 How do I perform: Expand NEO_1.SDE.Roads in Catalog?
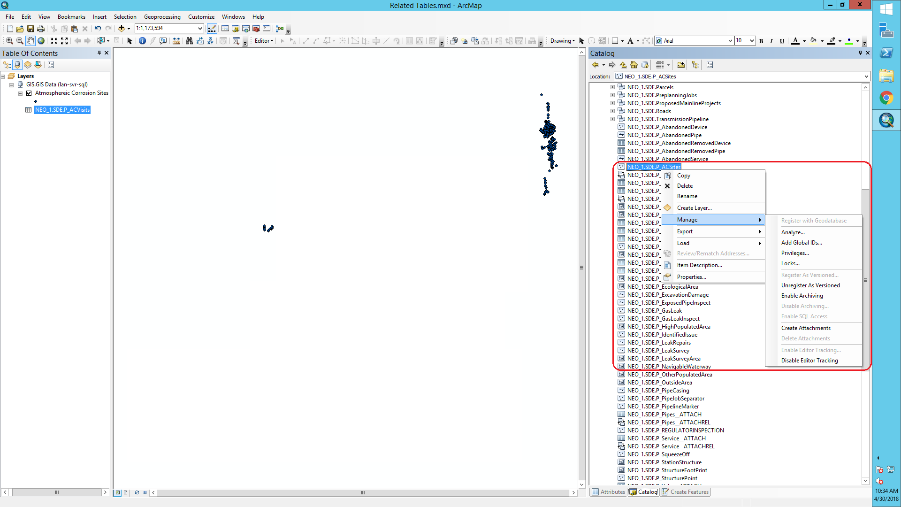click(612, 111)
